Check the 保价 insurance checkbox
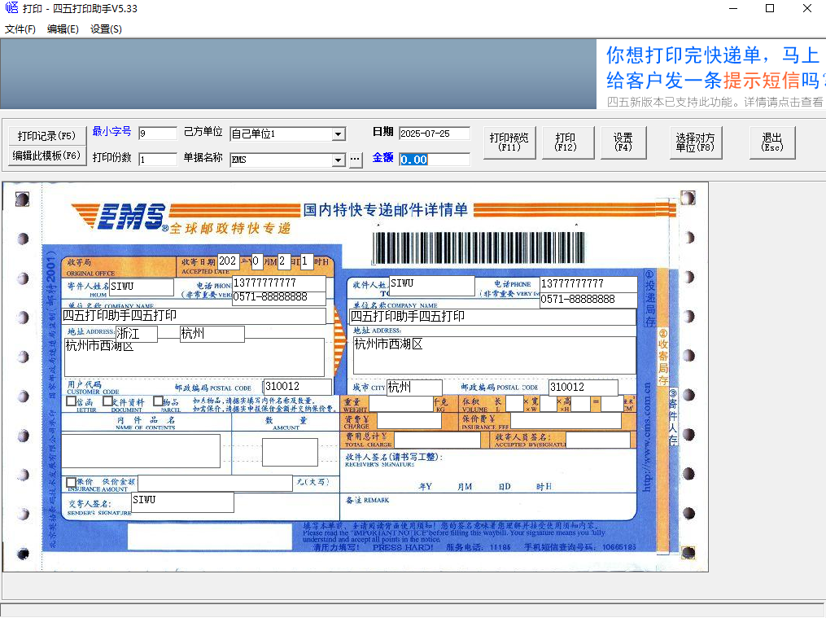 [x=71, y=482]
